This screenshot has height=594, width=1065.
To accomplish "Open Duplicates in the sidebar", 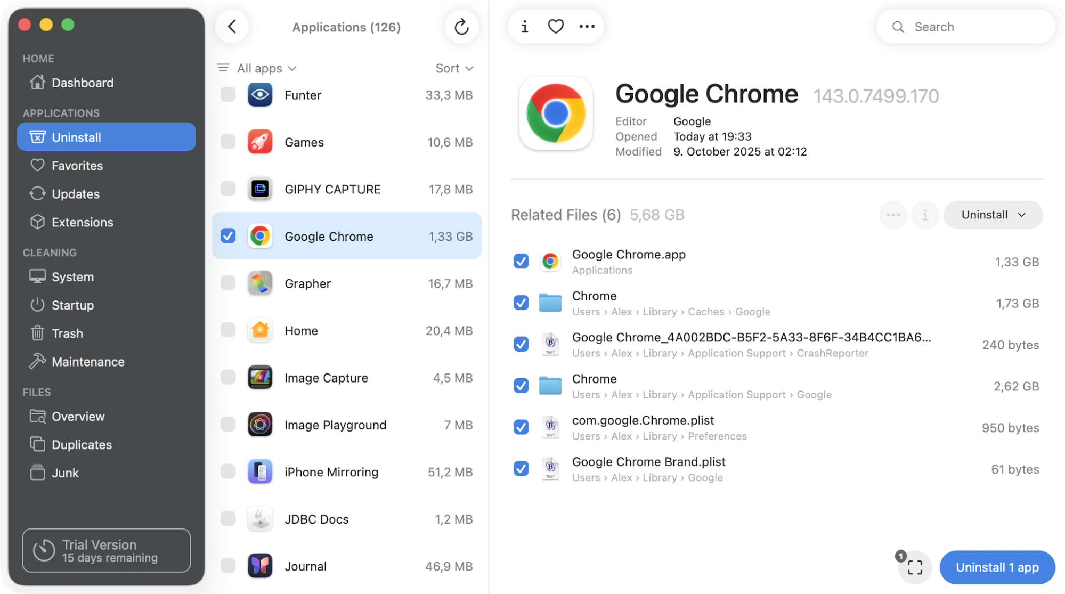I will pos(107,445).
